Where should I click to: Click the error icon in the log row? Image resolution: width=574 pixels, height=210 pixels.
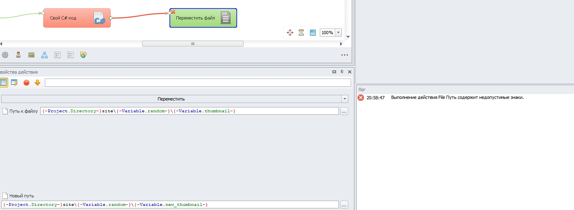point(361,98)
